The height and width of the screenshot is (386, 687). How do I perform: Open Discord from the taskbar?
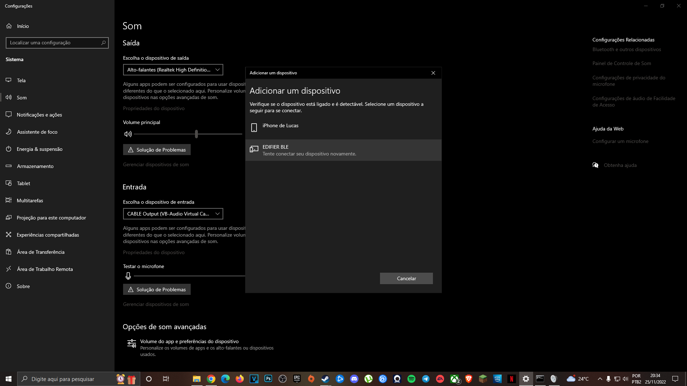[x=354, y=379]
